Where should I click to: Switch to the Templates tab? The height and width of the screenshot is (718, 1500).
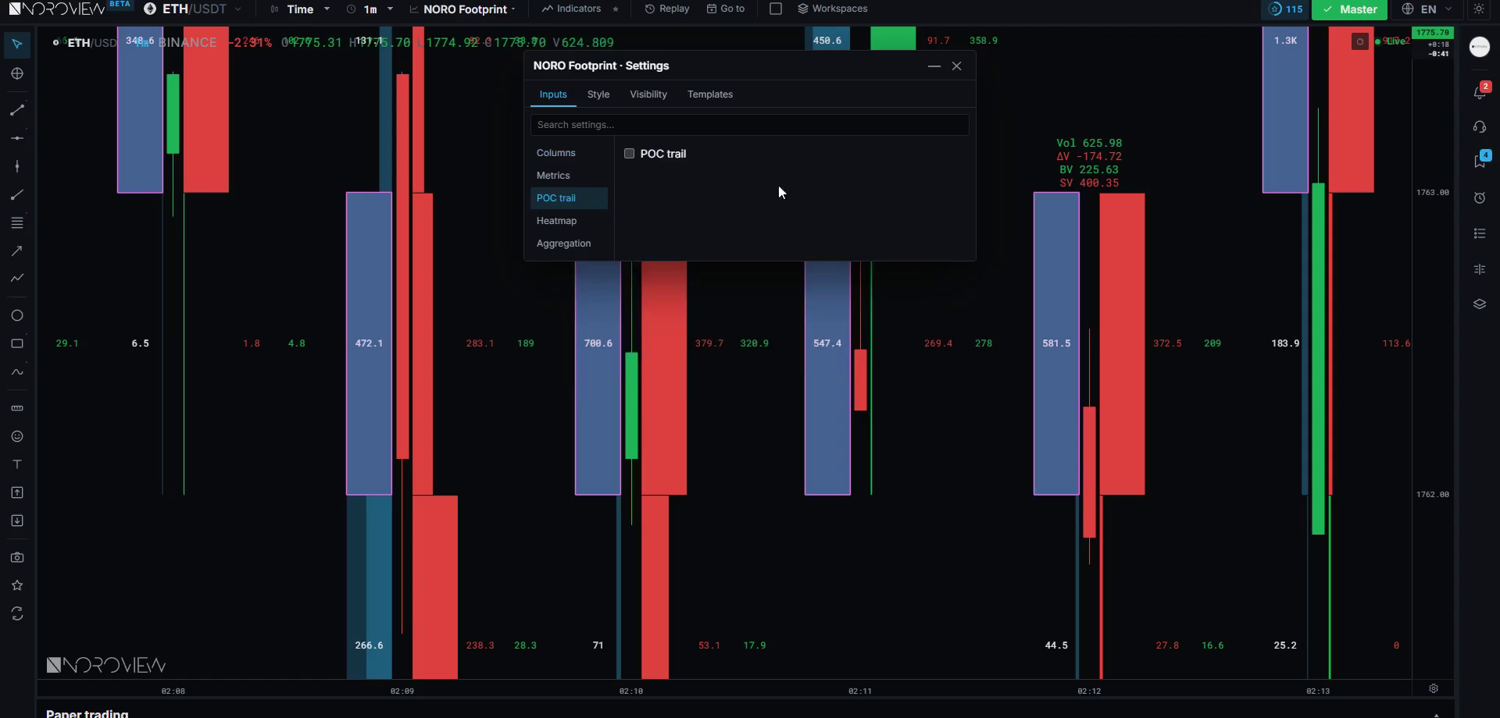pyautogui.click(x=710, y=94)
